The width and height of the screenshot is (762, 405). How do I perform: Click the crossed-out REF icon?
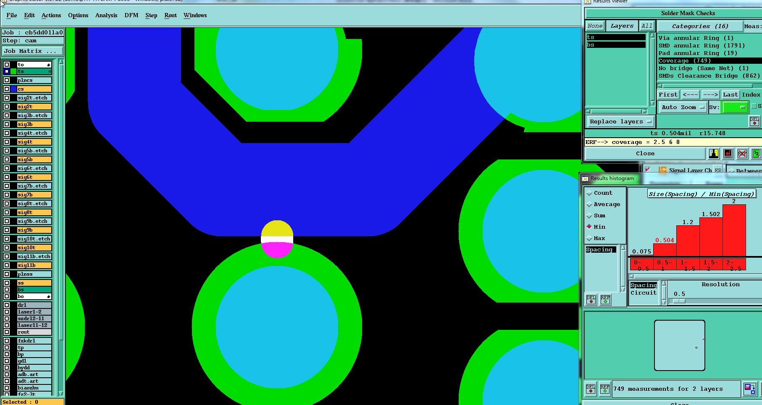[742, 154]
